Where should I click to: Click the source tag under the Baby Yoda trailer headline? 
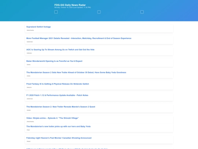tap(28, 130)
